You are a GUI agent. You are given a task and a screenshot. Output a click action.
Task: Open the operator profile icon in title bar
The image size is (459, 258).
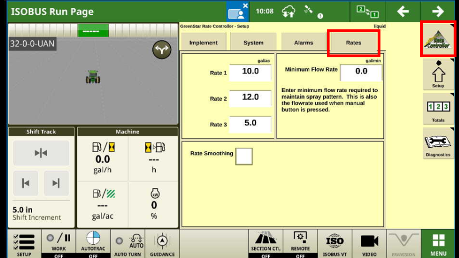[x=237, y=11]
